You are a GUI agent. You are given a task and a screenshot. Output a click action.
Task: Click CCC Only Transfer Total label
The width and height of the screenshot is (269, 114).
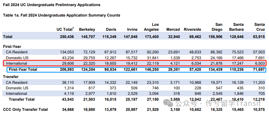coord(25,109)
